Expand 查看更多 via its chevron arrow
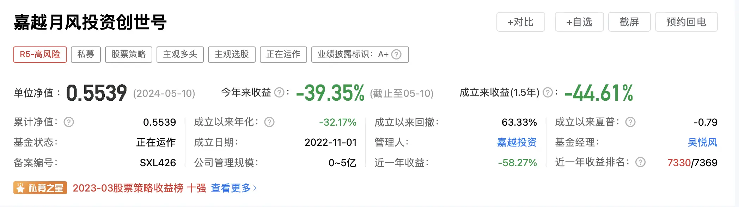 click(255, 188)
